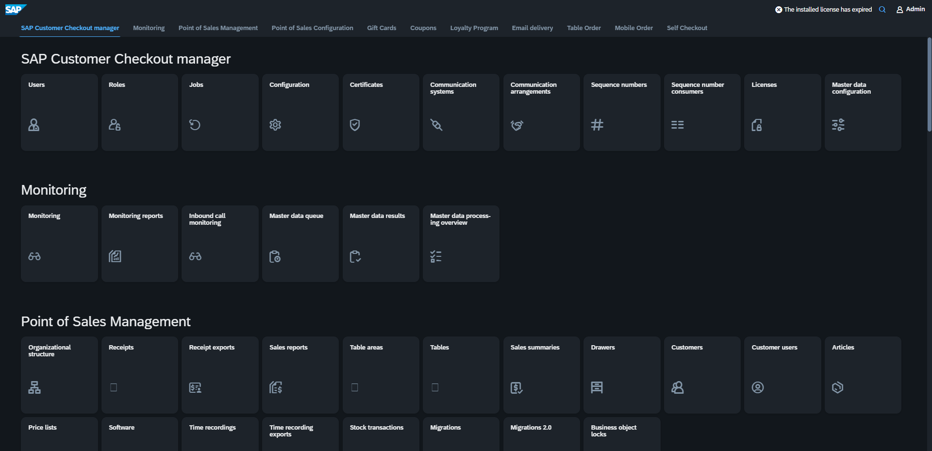Open Master data processing overview tile
This screenshot has height=451, width=932.
click(x=461, y=243)
